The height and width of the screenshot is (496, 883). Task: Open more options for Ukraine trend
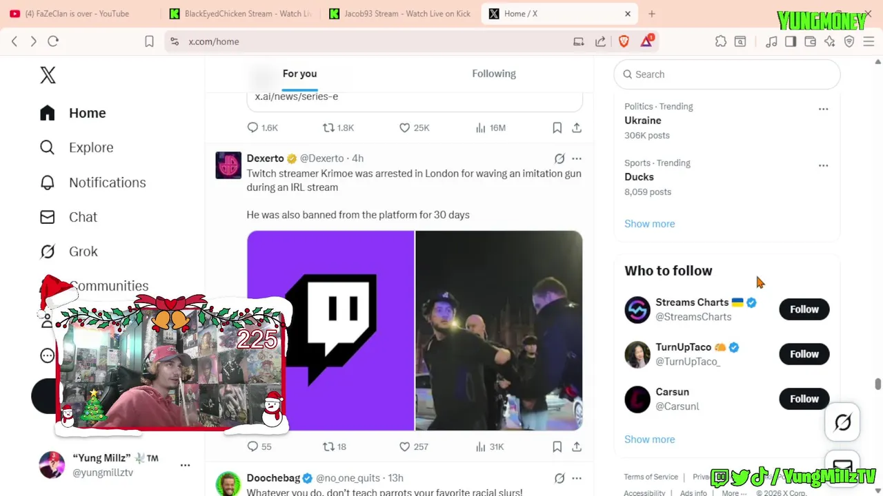[823, 109]
